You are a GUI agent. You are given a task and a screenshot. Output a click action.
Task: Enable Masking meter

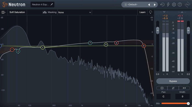tap(50, 12)
